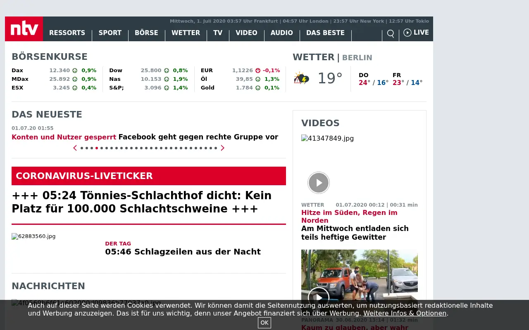
Task: Open 'Weitere Infos & Optionen' cookie link
Action: (x=405, y=313)
